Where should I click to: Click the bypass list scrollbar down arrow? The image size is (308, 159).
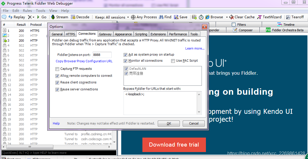(199, 112)
